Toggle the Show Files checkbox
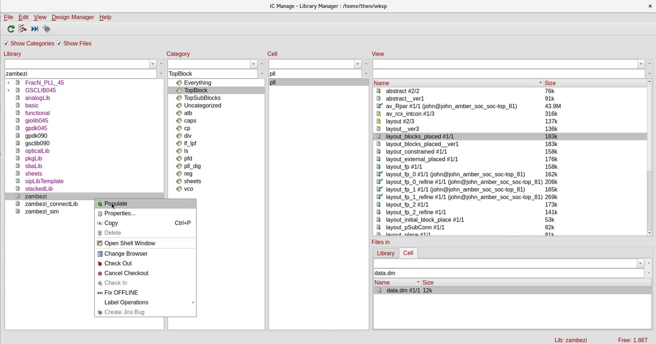656x344 pixels. pos(59,44)
